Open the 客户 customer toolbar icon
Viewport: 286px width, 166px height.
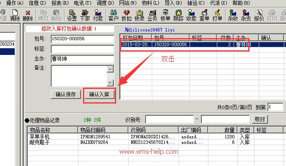pos(114,16)
